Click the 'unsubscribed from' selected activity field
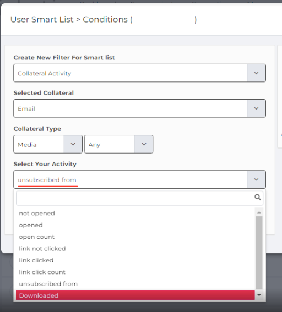Screen dimensions: 282x312 pyautogui.click(x=139, y=179)
